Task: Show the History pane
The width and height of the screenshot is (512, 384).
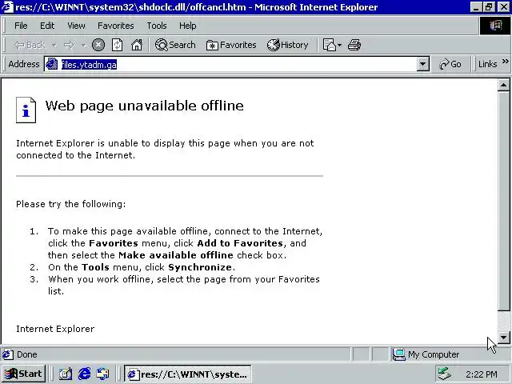Action: (x=288, y=45)
